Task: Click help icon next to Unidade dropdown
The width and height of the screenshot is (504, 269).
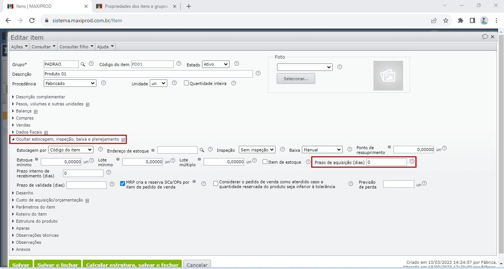Action: [174, 83]
